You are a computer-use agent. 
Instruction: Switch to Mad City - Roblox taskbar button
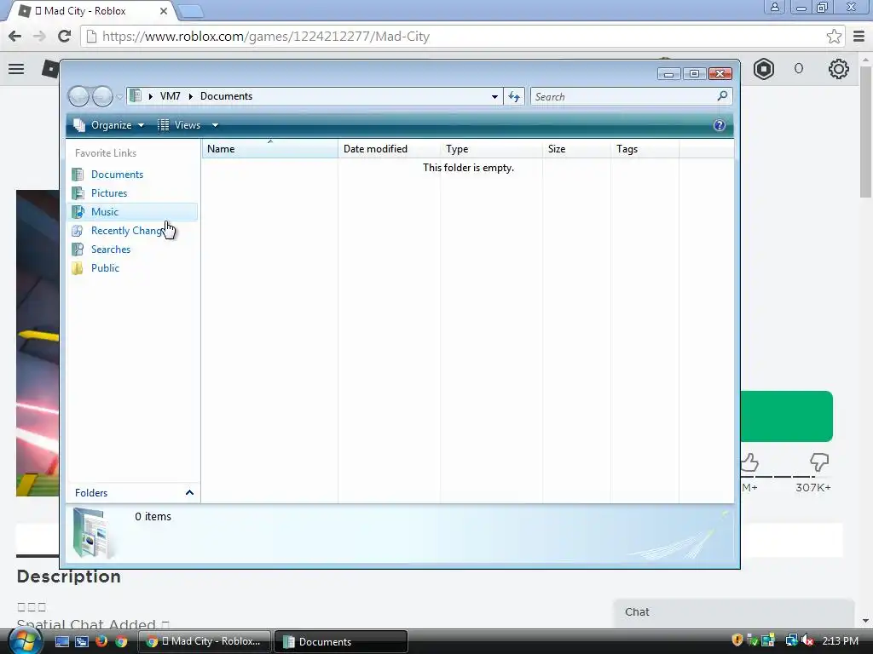[x=205, y=641]
